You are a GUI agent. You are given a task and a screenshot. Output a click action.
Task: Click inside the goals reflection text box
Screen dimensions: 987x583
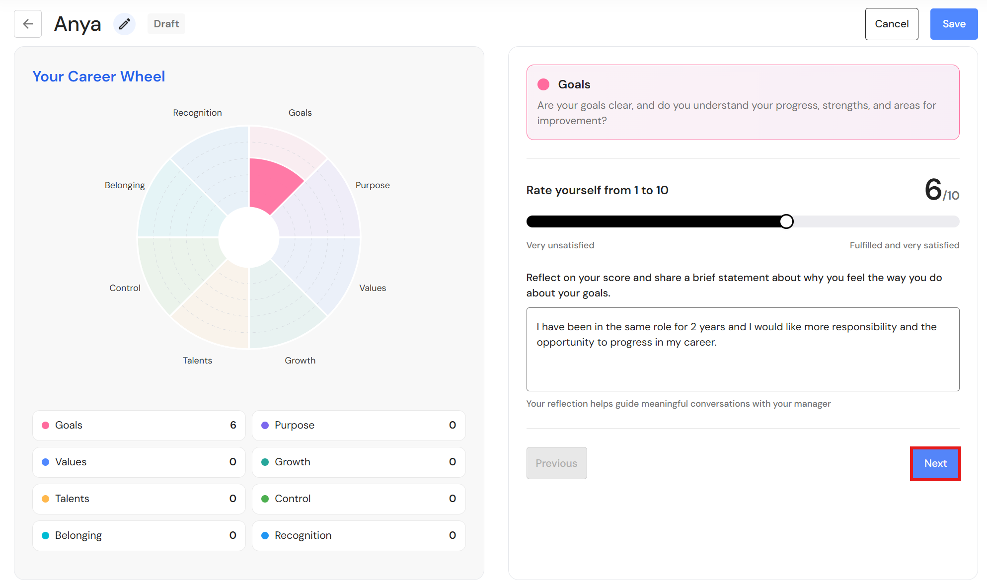[743, 349]
